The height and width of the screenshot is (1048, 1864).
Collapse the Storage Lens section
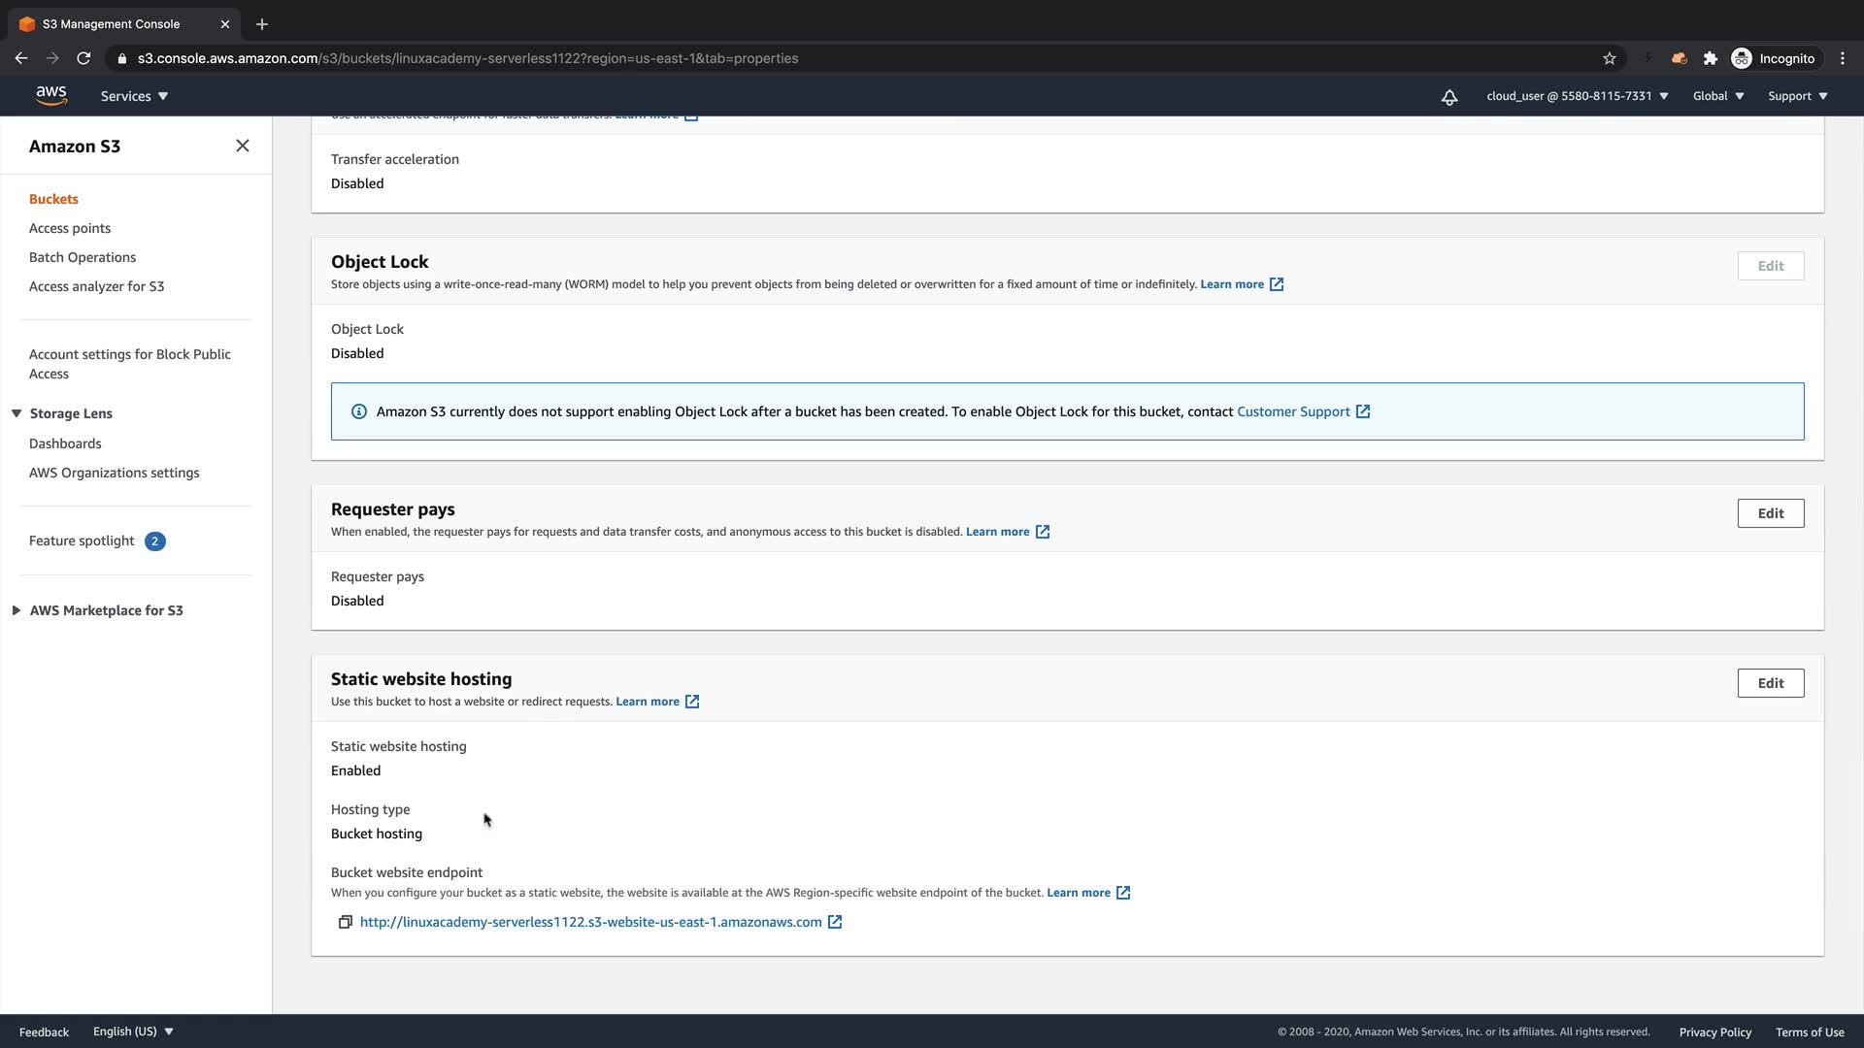click(17, 413)
